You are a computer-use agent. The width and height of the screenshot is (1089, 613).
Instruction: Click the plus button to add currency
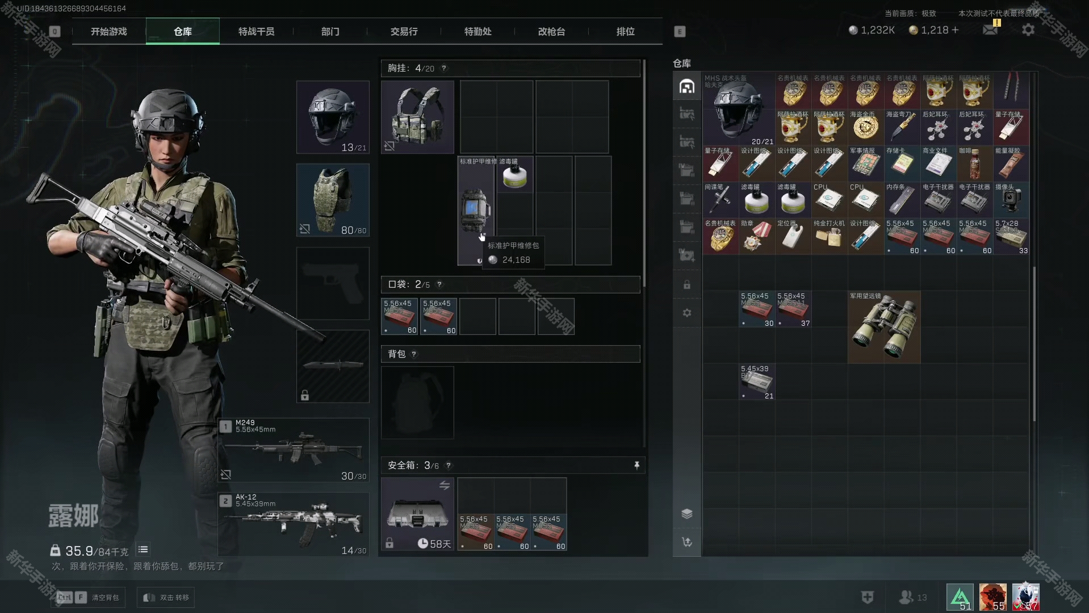[955, 30]
